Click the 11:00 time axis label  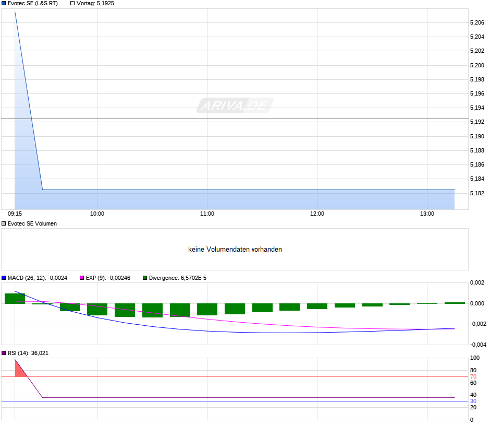click(x=207, y=214)
